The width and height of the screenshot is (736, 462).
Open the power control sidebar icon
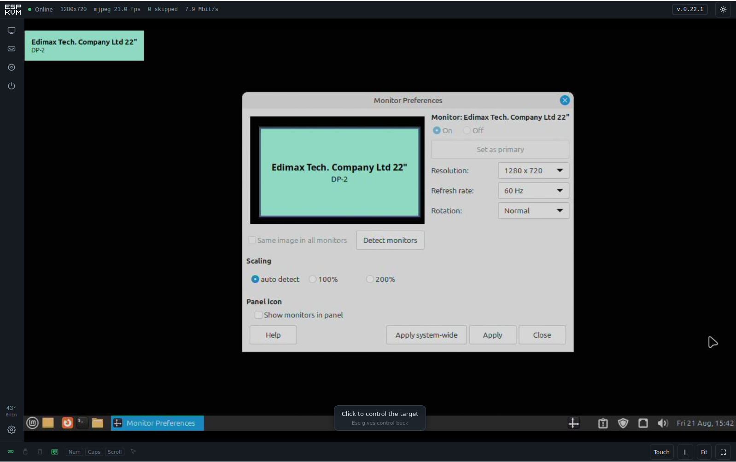pyautogui.click(x=12, y=86)
